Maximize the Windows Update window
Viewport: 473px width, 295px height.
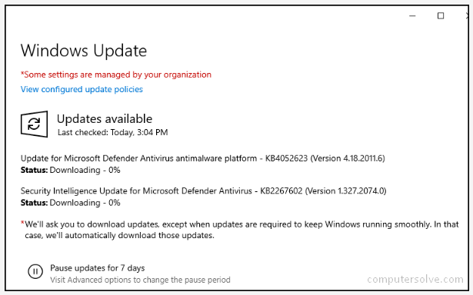point(441,15)
